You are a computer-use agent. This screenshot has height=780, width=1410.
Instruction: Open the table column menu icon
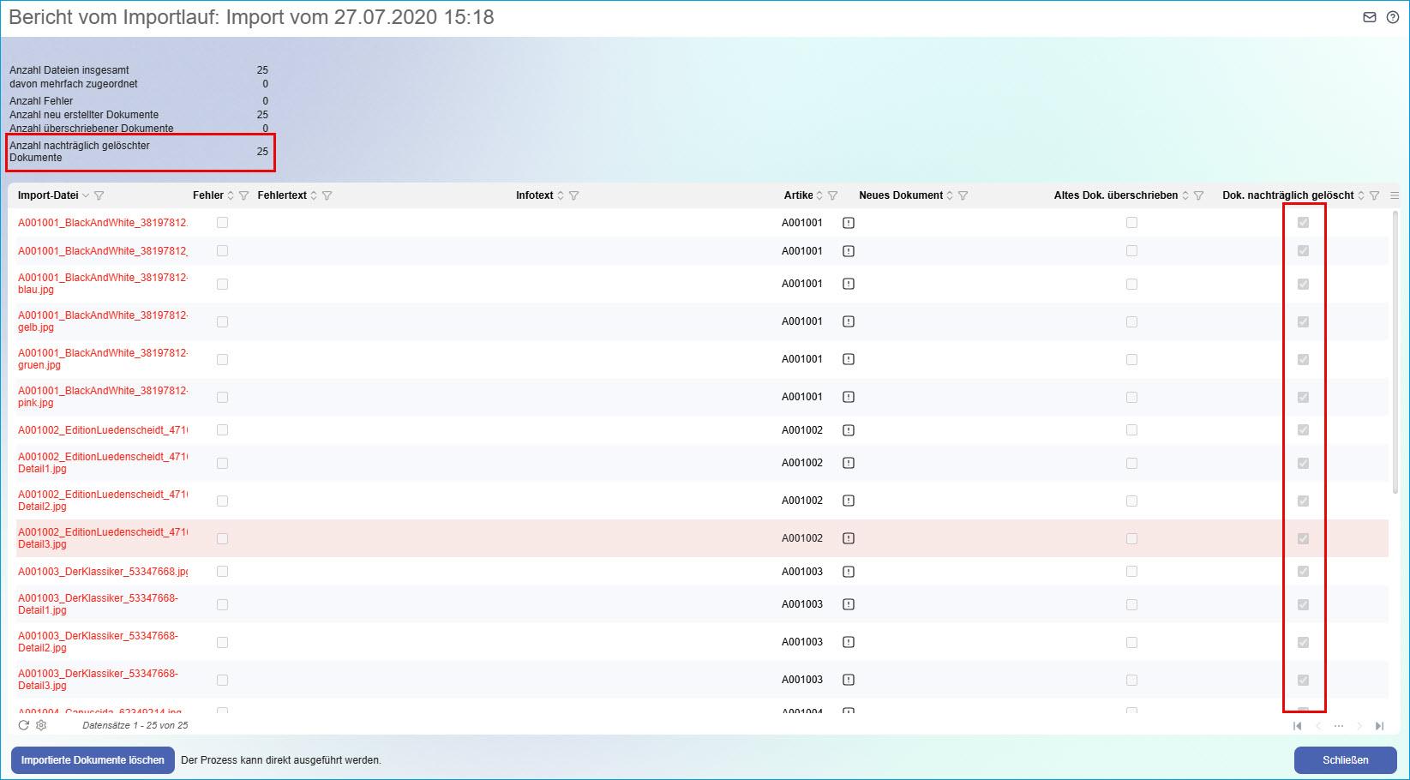pyautogui.click(x=1395, y=195)
